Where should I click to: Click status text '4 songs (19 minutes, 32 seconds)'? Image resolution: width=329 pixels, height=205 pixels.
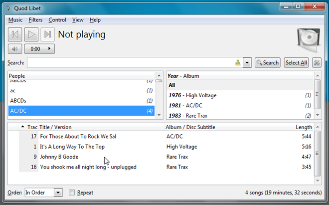pos(284,193)
